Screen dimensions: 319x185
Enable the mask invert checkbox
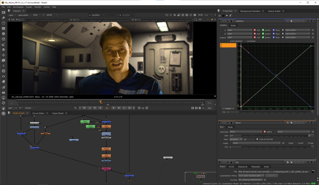coord(296,143)
